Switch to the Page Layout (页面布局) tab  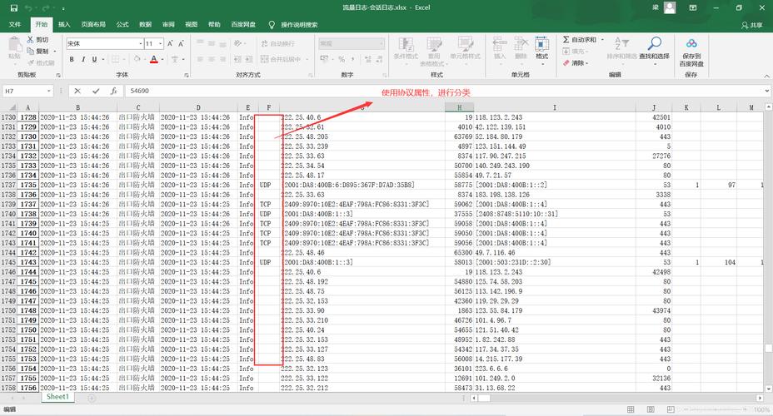[93, 25]
